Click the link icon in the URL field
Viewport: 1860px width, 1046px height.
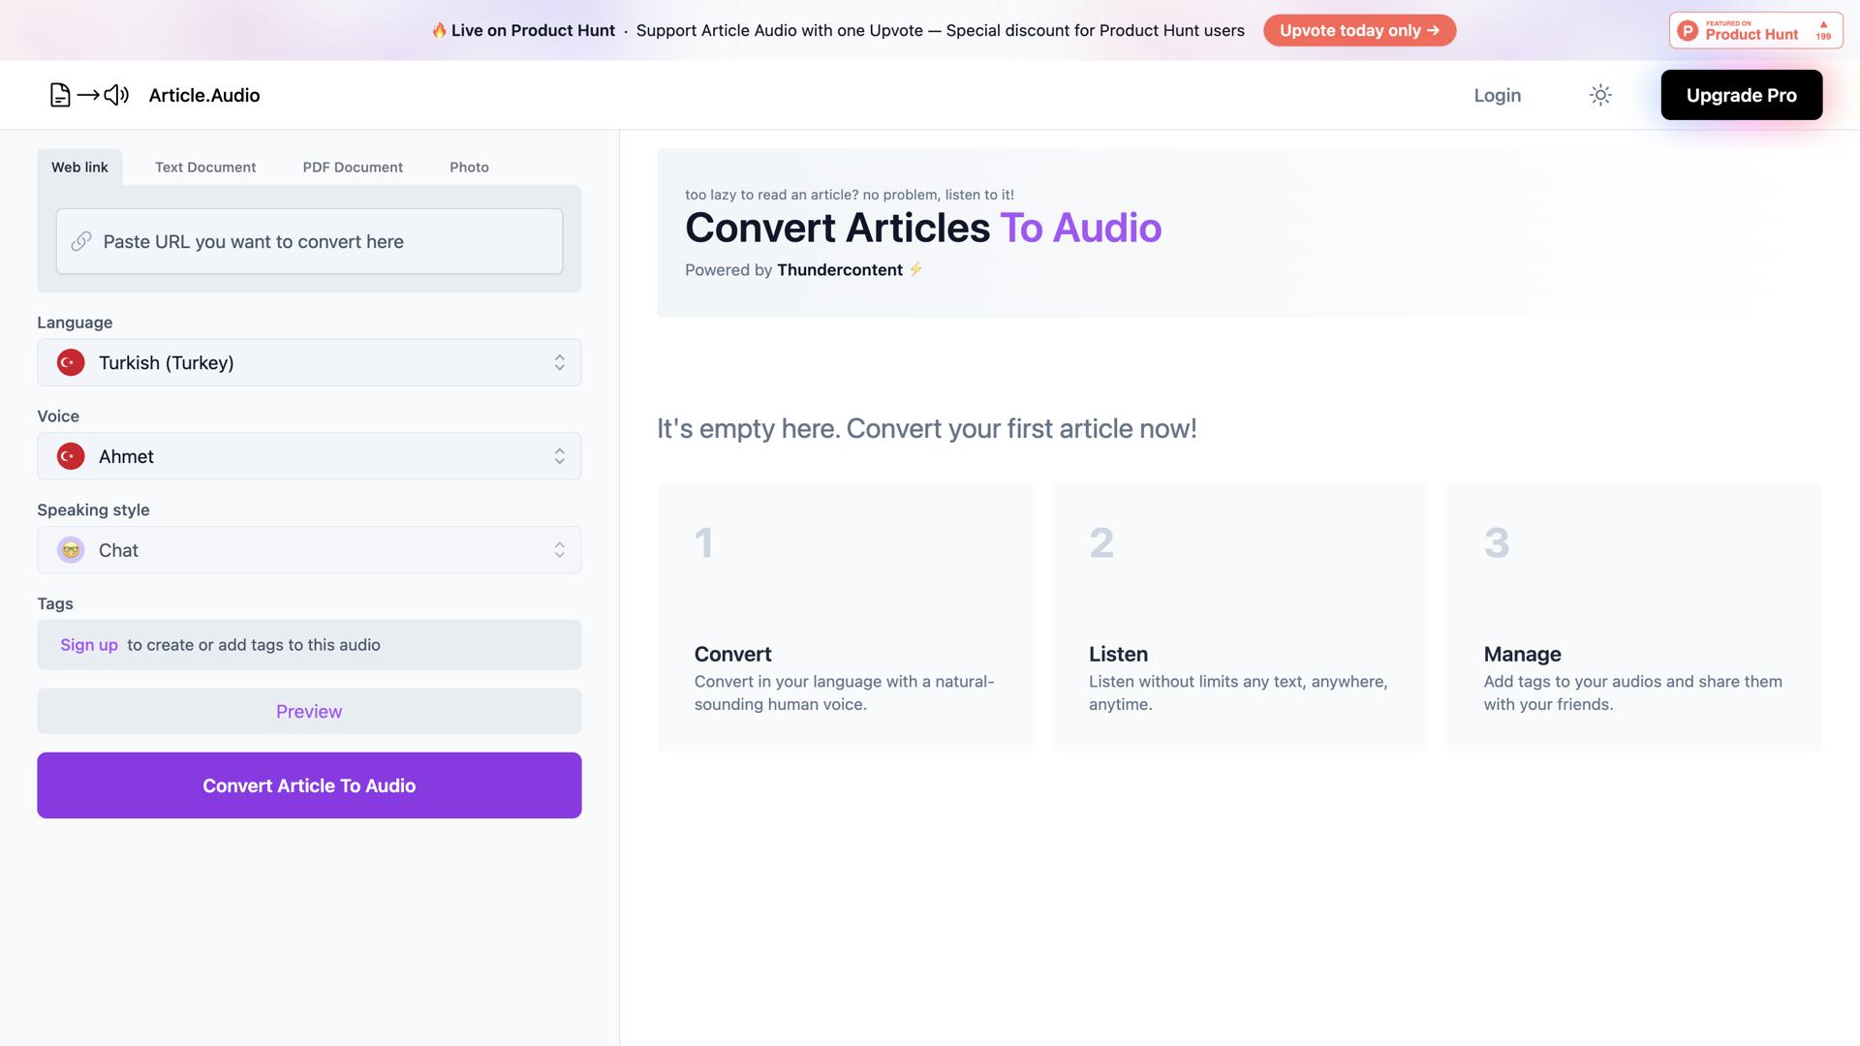pos(81,241)
